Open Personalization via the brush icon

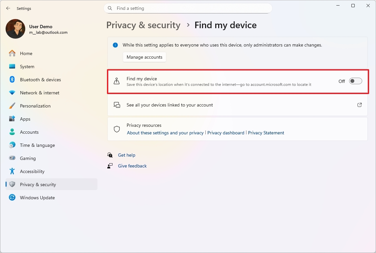point(11,106)
